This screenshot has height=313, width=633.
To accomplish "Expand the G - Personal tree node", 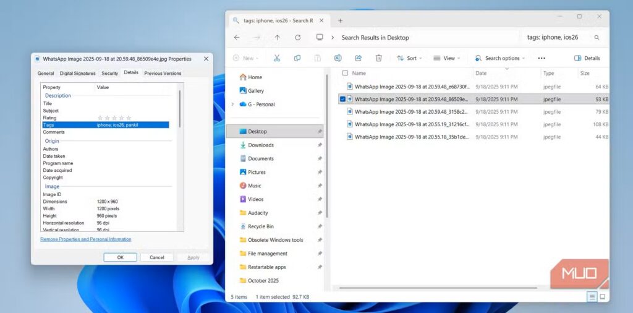I will pos(232,105).
